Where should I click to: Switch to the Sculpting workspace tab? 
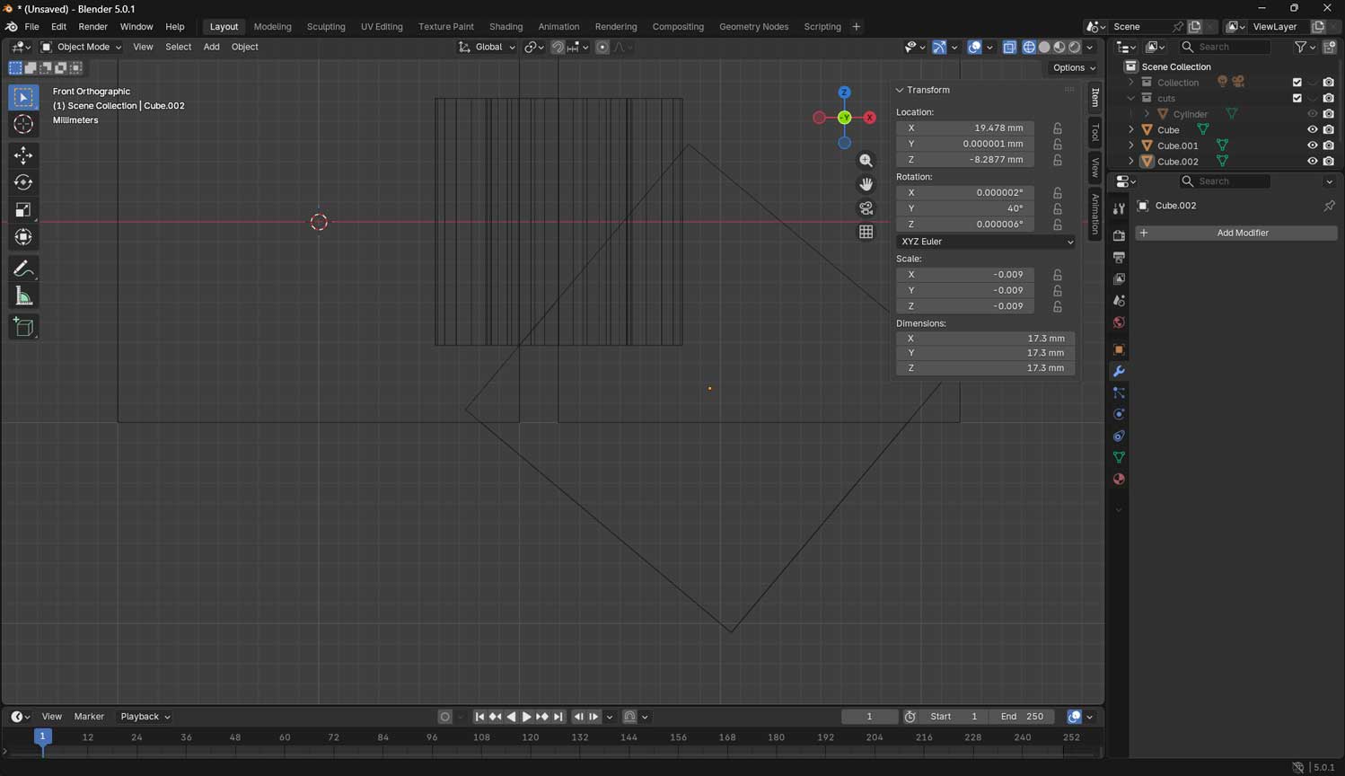326,27
